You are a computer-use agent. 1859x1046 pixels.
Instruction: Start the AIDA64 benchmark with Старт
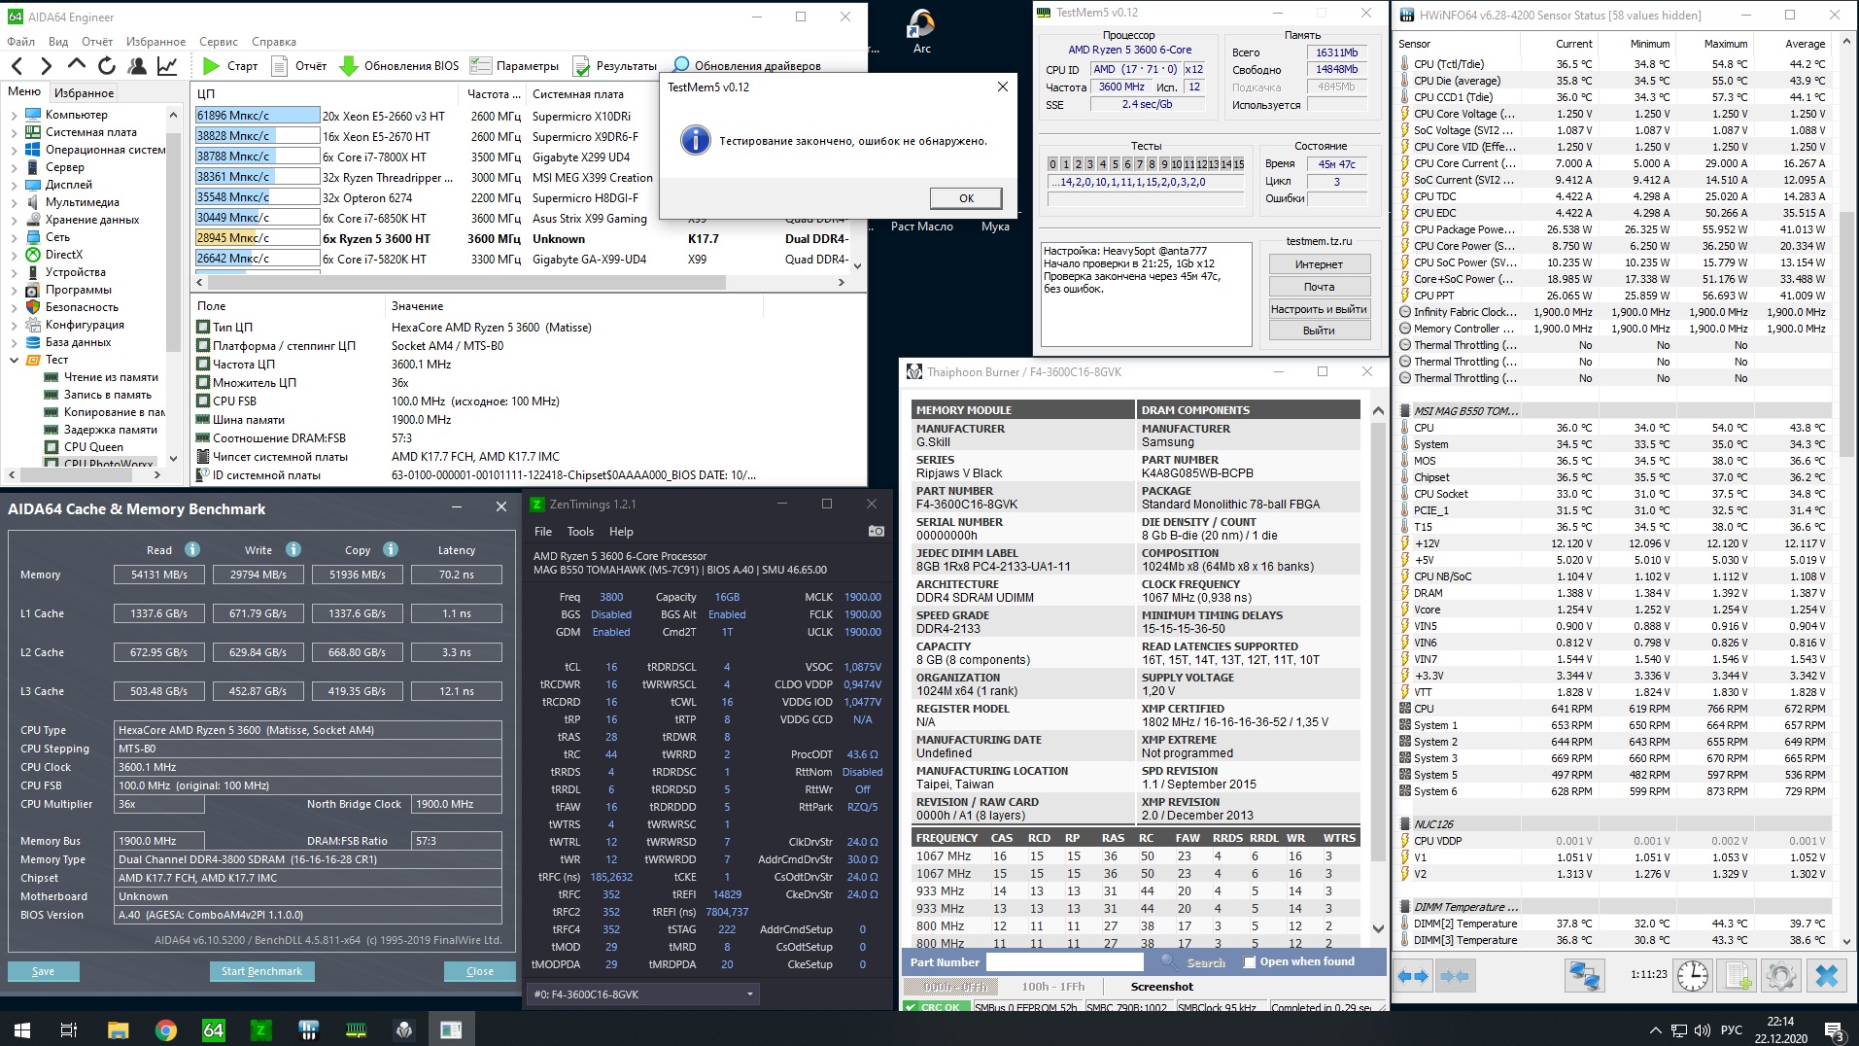(229, 66)
